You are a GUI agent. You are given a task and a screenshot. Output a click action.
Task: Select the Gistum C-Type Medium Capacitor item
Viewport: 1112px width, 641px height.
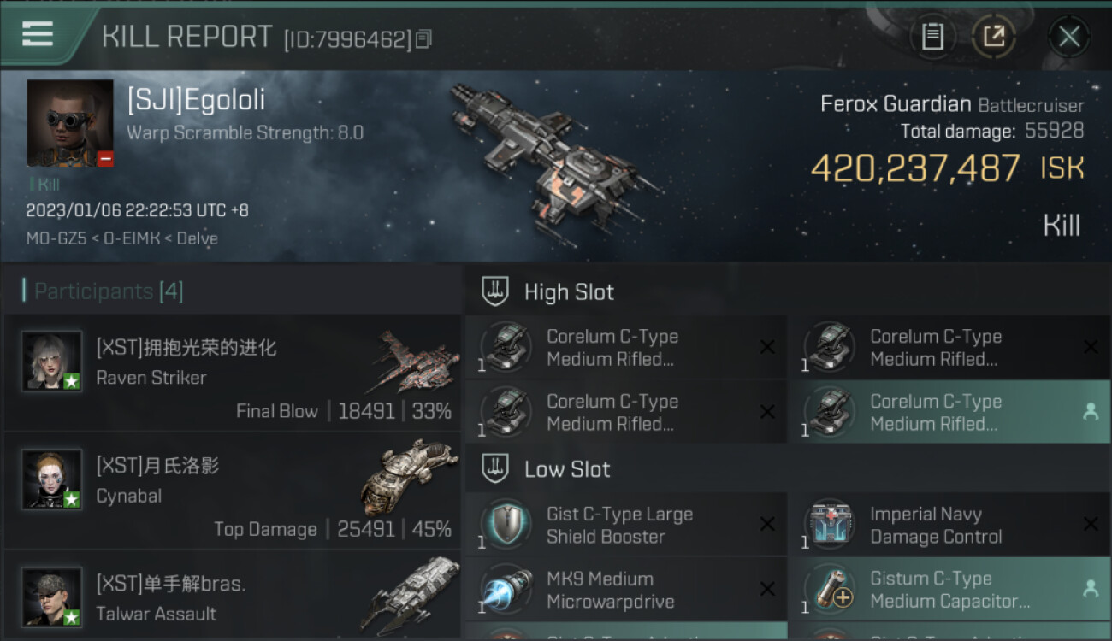pyautogui.click(x=949, y=590)
